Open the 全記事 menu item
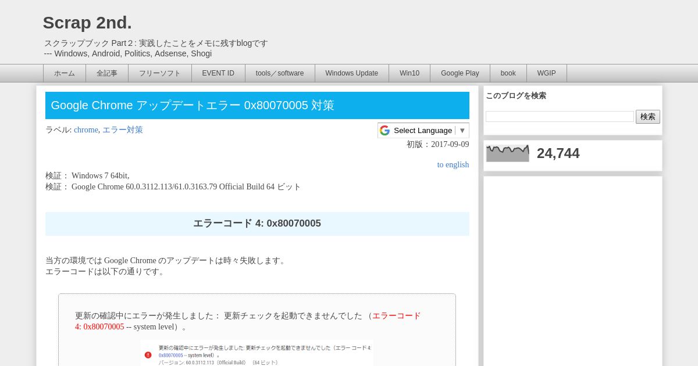The image size is (698, 366). 107,73
